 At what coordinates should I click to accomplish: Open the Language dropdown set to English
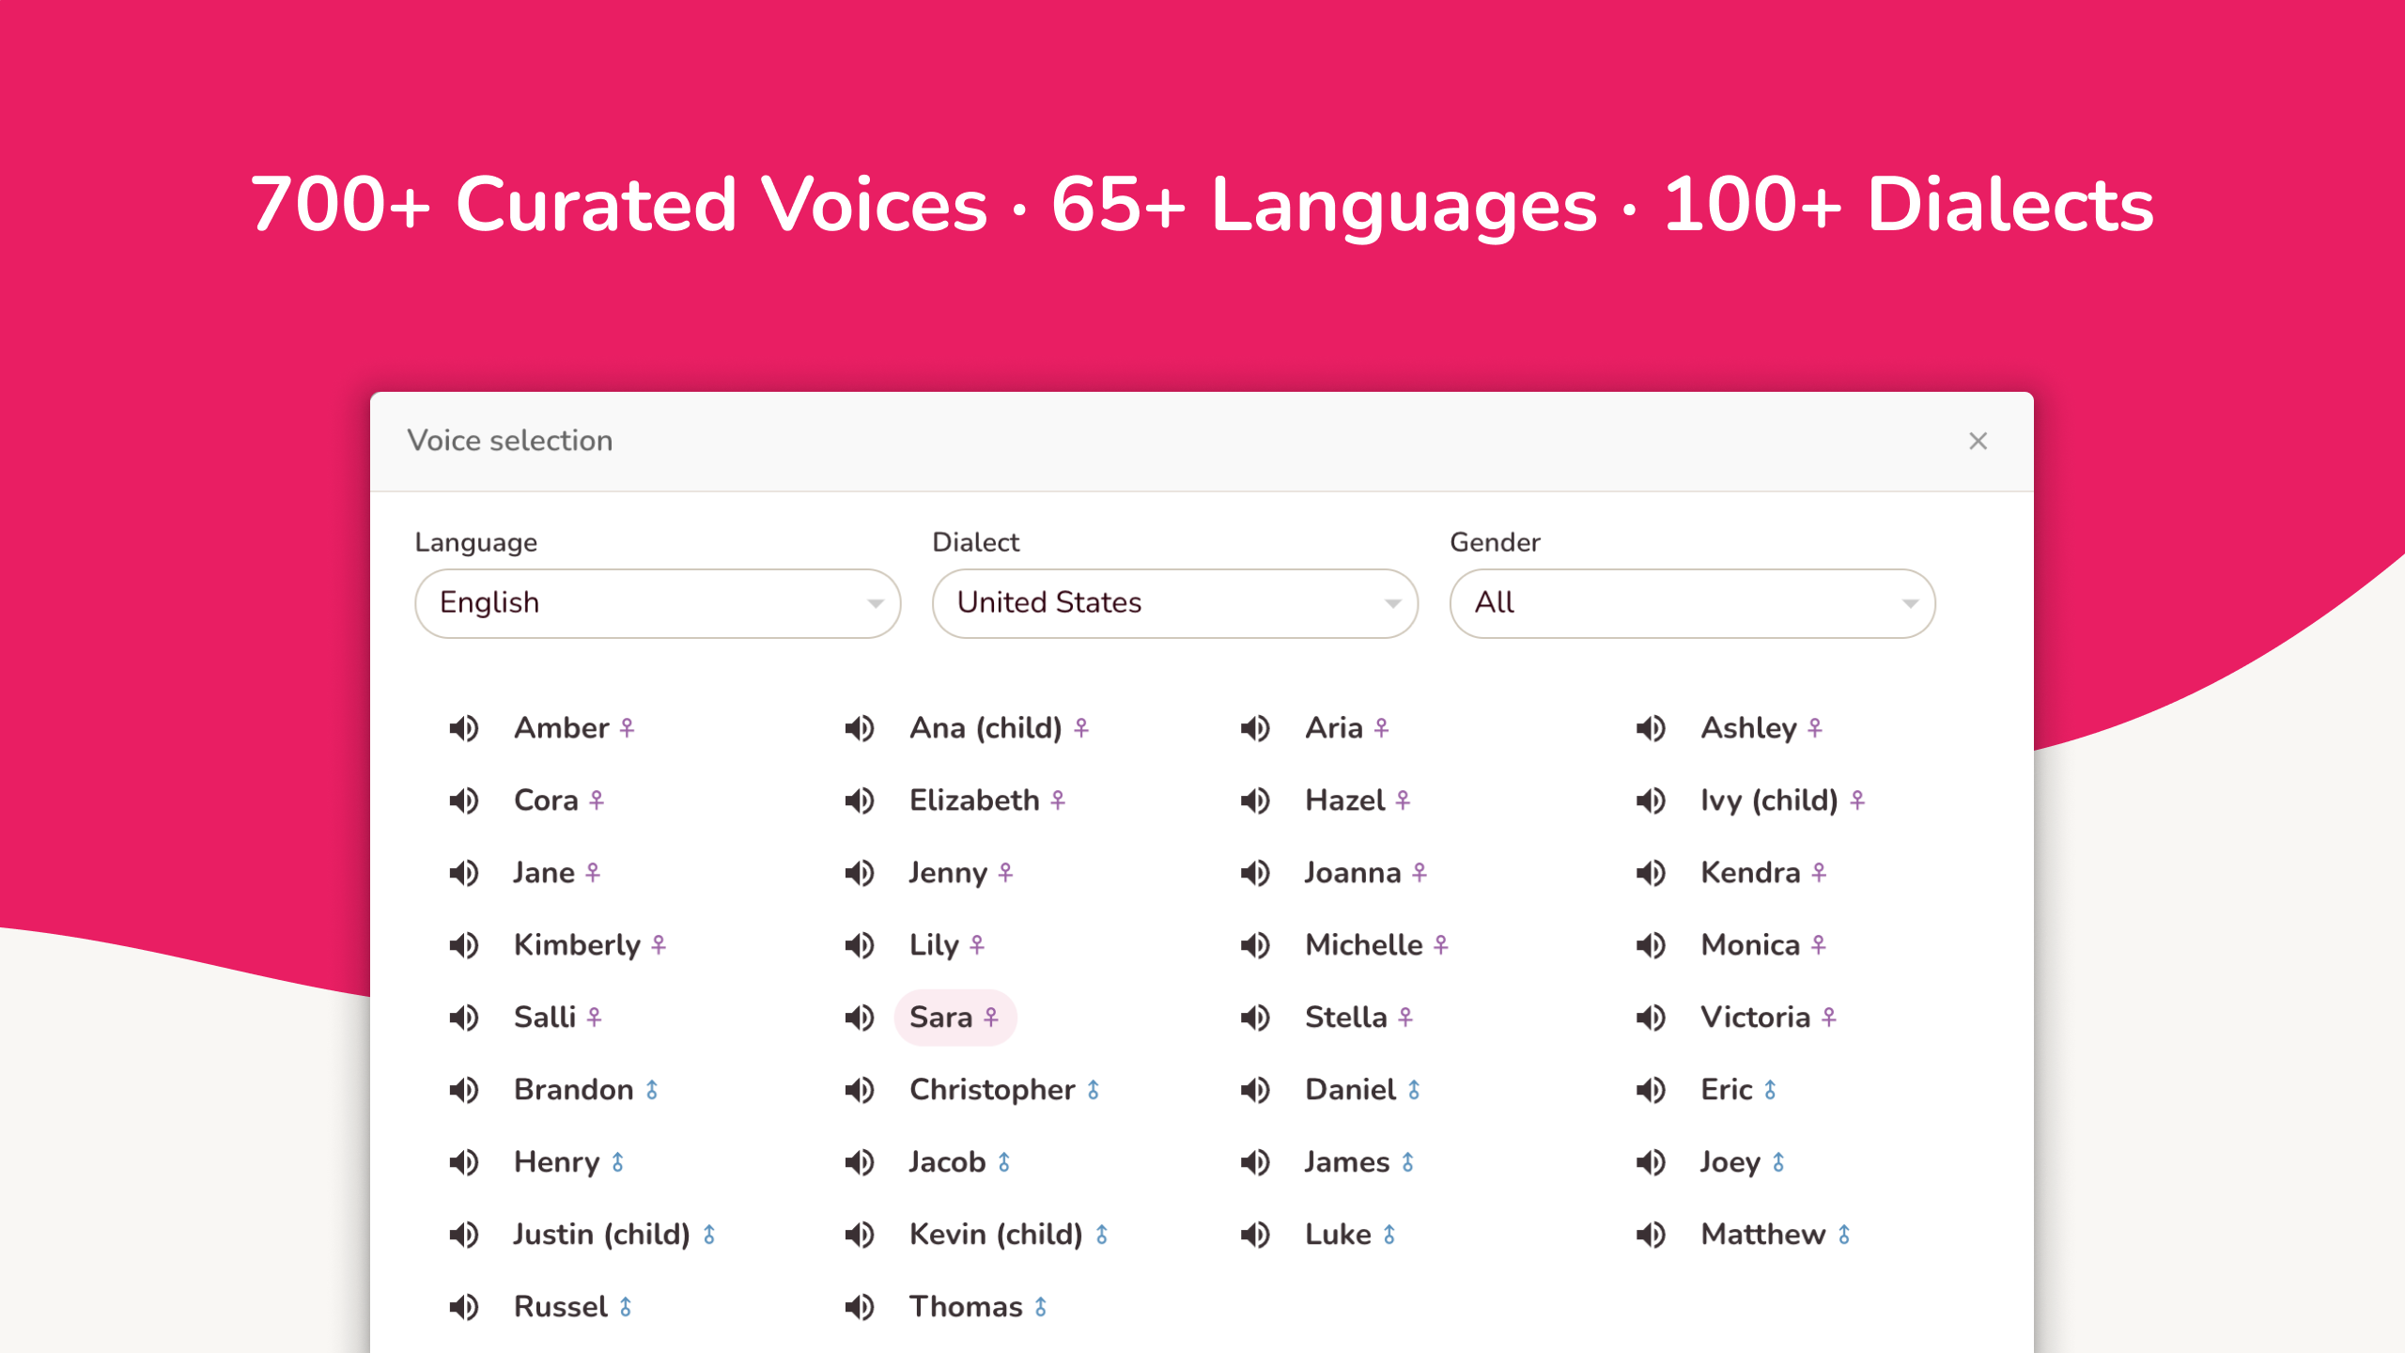tap(656, 603)
